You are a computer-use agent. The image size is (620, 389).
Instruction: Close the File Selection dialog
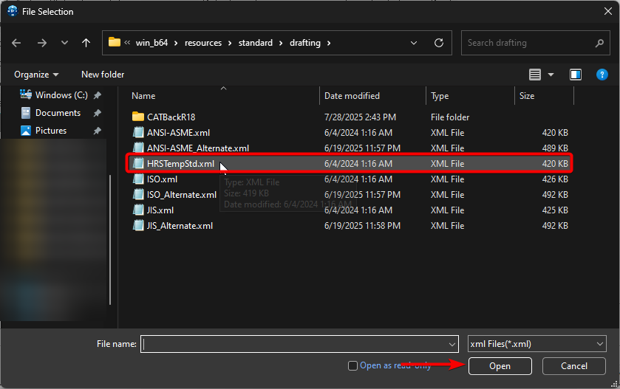[608, 12]
